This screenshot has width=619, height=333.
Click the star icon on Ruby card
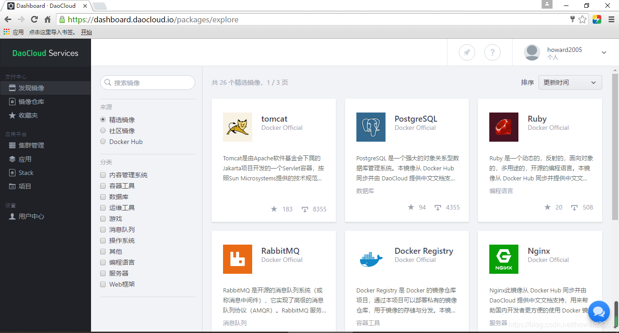548,207
